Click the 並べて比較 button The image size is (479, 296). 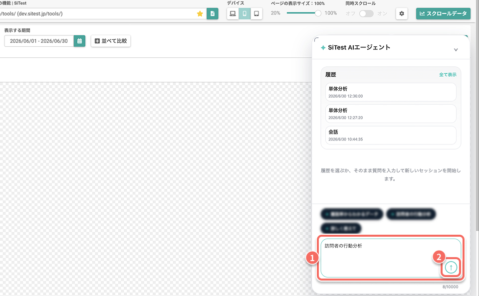click(111, 41)
